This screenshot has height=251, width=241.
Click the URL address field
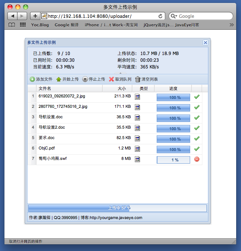(x=102, y=16)
